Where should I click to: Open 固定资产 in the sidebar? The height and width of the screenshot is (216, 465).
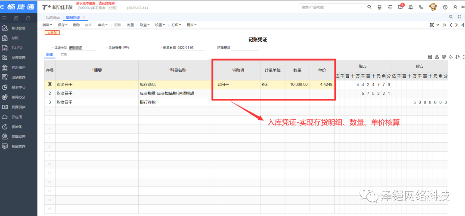[x=19, y=67]
